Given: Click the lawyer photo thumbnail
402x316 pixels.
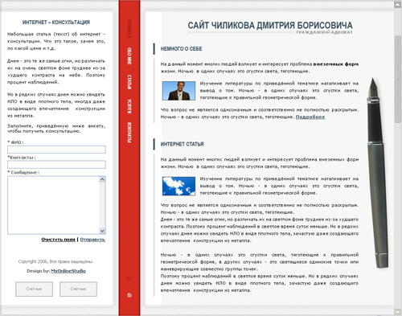Looking at the screenshot, I should point(178,91).
